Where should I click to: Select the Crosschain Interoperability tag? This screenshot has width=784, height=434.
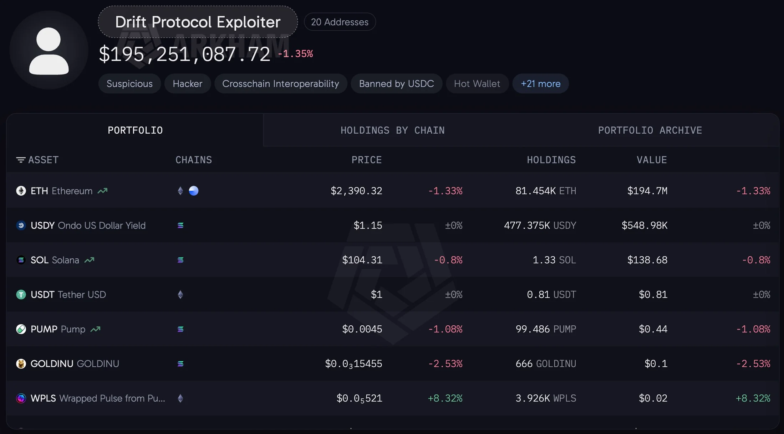[281, 84]
